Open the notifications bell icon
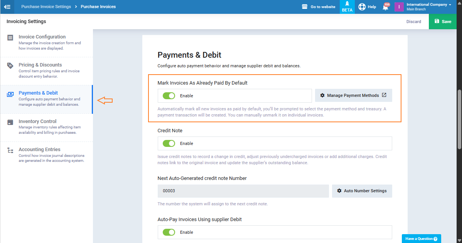 385,7
